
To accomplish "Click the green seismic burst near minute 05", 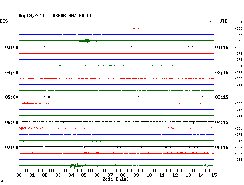I will tap(87, 41).
